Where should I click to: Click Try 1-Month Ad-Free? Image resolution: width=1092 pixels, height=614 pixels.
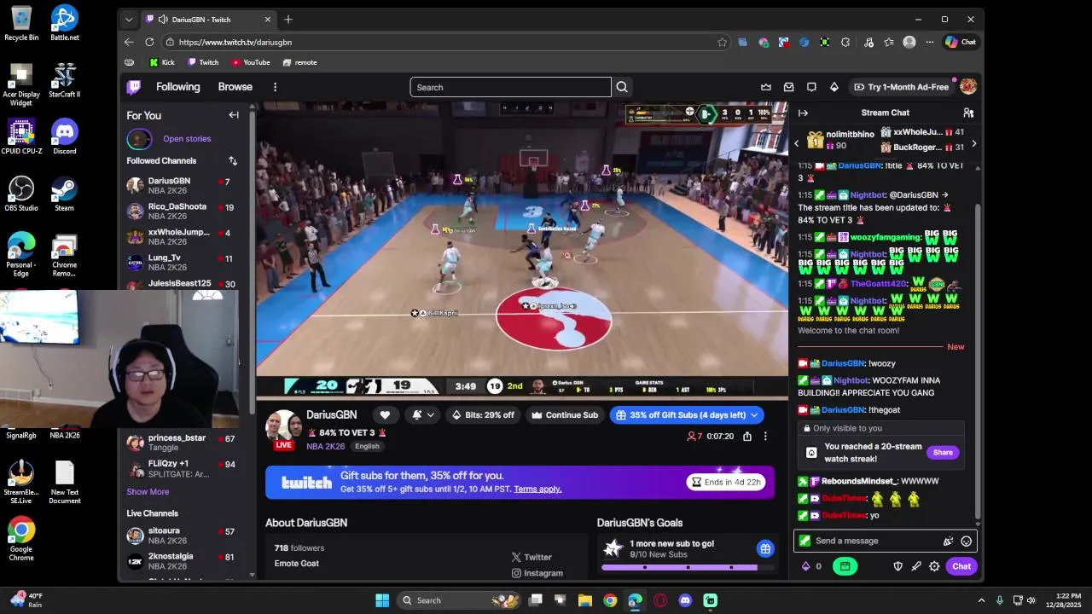pos(901,87)
